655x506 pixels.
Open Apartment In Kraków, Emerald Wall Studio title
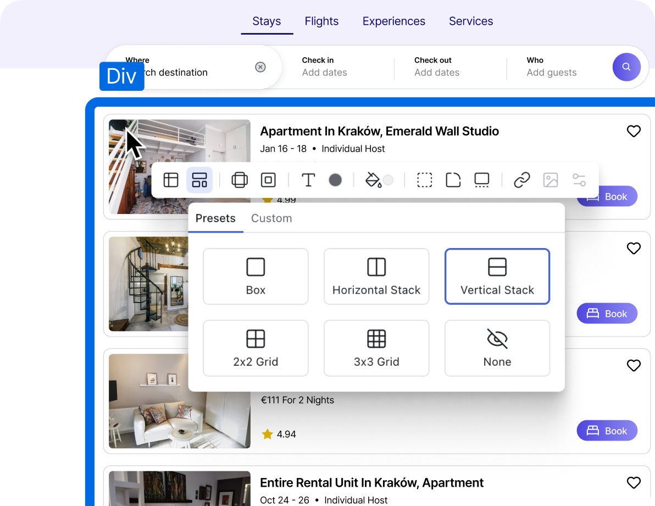click(379, 131)
